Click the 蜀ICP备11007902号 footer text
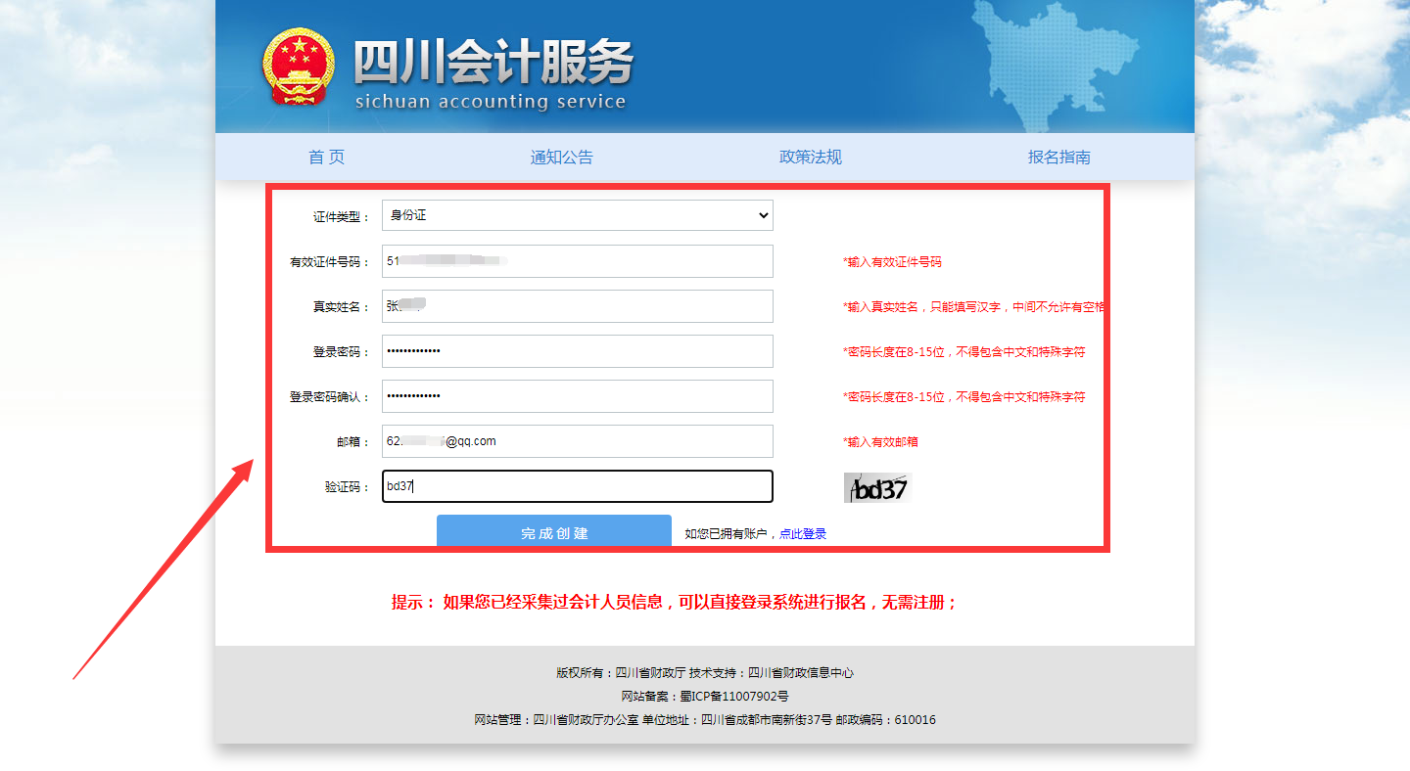1410x771 pixels. coord(734,697)
